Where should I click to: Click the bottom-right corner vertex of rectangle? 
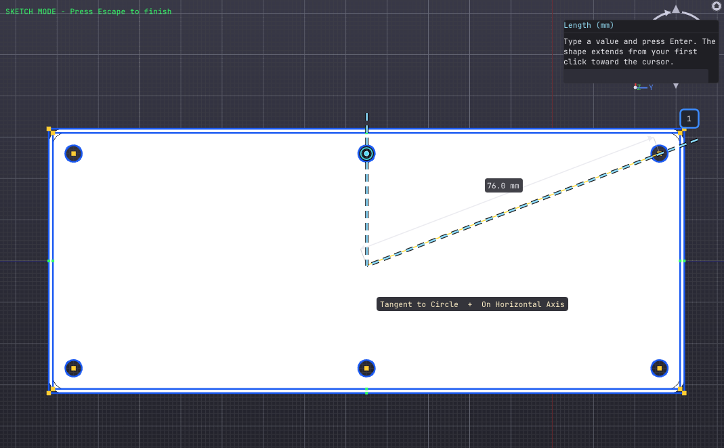click(684, 393)
